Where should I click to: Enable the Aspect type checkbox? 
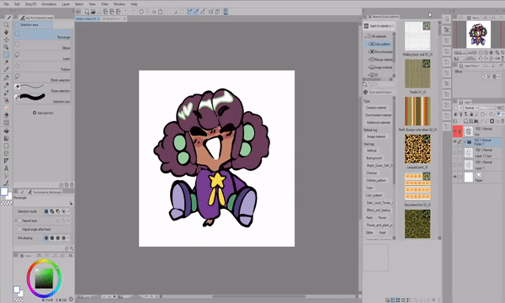[x=19, y=221]
